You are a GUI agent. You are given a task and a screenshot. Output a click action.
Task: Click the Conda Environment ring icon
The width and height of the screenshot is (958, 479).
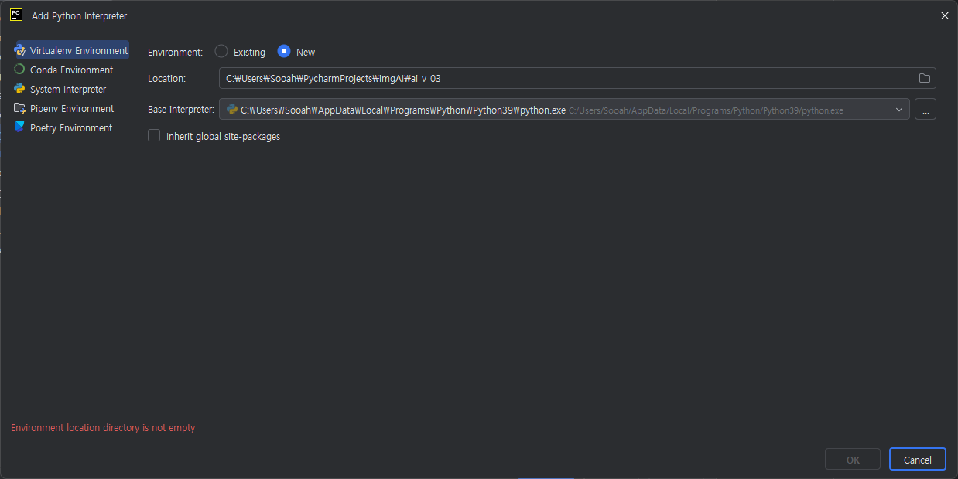tap(20, 70)
